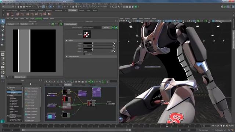Open the Window menu in Hypershade

[38, 19]
